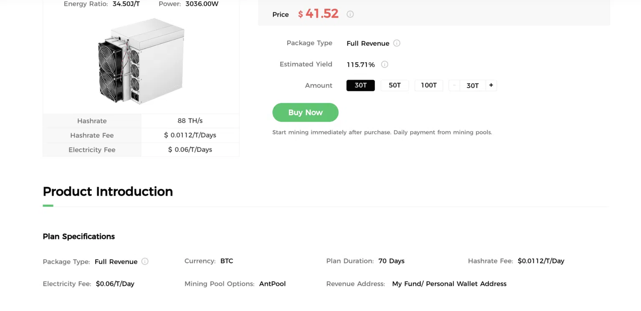Click the amount input field showing 30T
The width and height of the screenshot is (641, 311).
point(472,86)
